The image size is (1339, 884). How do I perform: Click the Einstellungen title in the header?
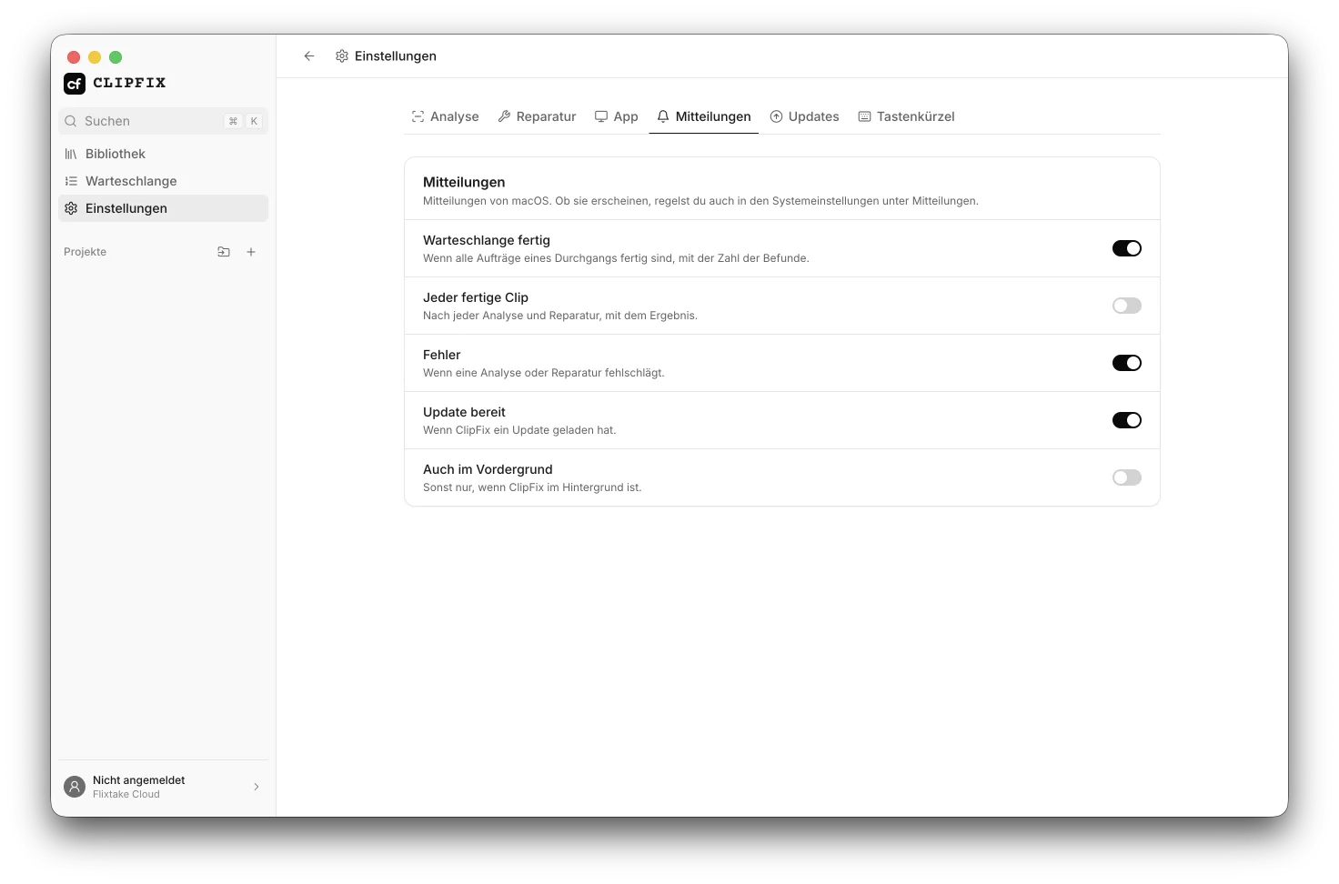[x=396, y=56]
